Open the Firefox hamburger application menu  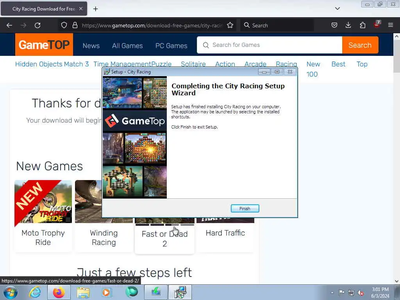point(391,25)
